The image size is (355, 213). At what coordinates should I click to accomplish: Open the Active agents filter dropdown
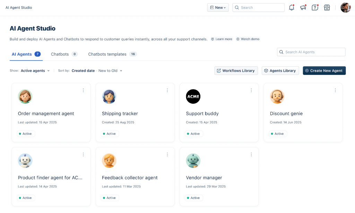[35, 70]
